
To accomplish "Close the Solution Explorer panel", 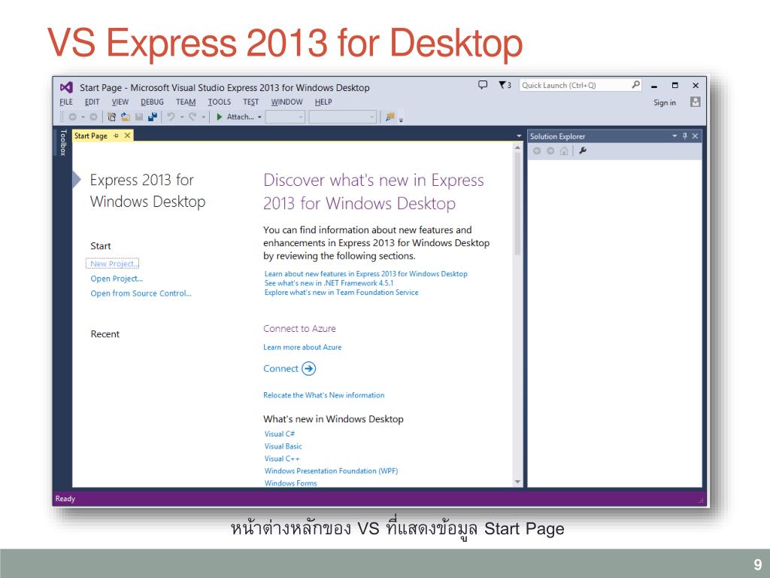I will (x=695, y=136).
